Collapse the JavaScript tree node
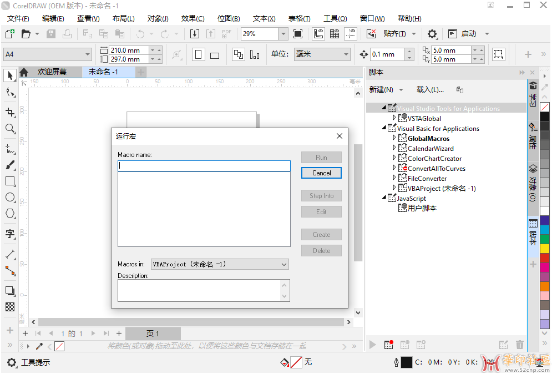The image size is (552, 374). (x=384, y=198)
